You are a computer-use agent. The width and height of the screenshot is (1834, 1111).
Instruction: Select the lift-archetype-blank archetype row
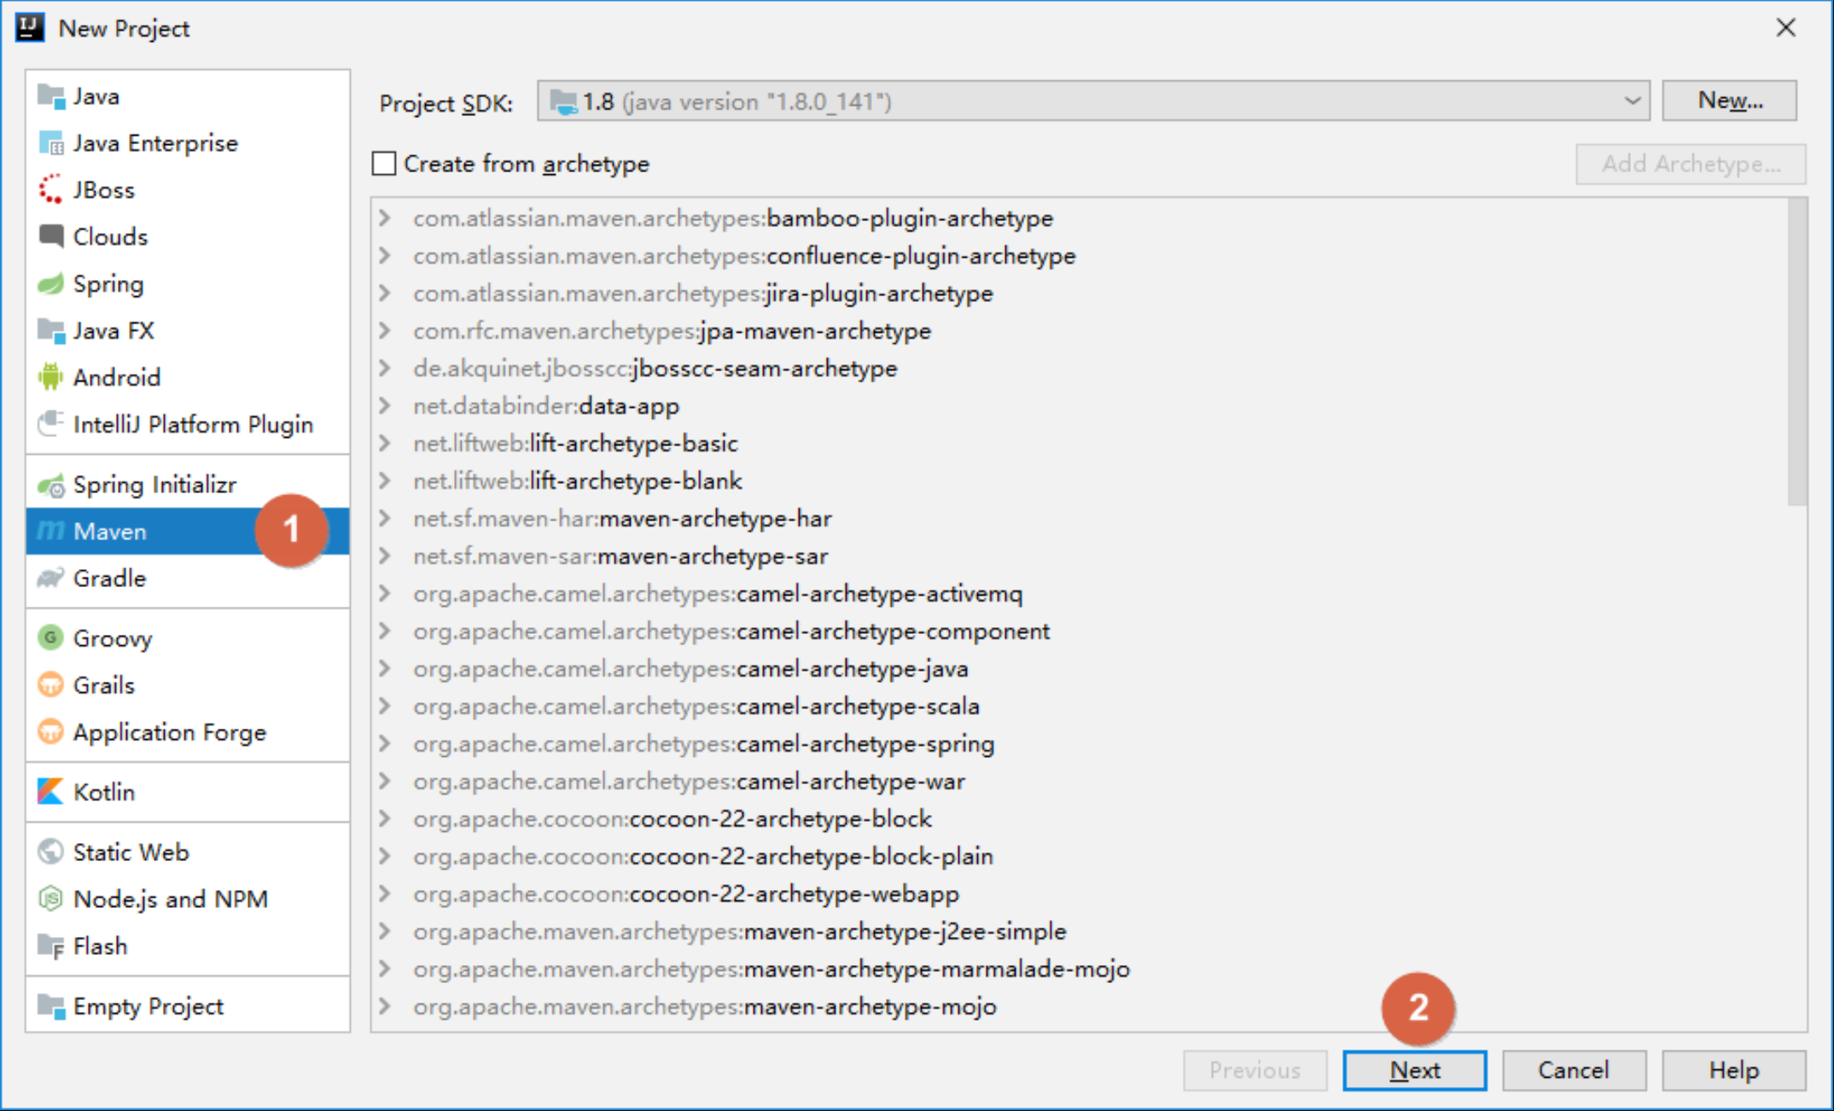coord(635,481)
